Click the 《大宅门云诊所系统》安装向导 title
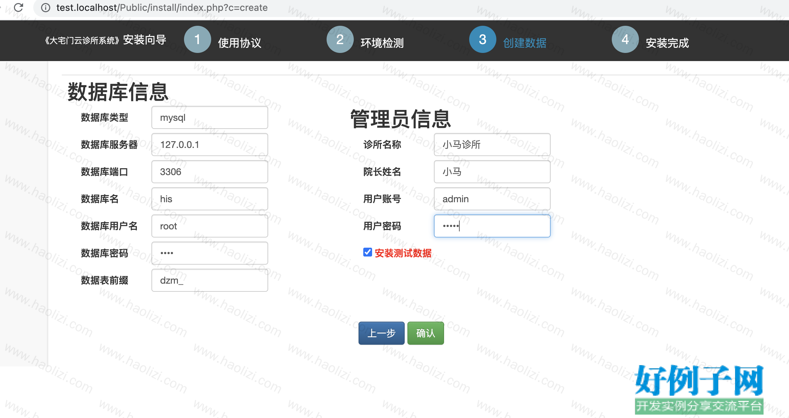 [105, 40]
